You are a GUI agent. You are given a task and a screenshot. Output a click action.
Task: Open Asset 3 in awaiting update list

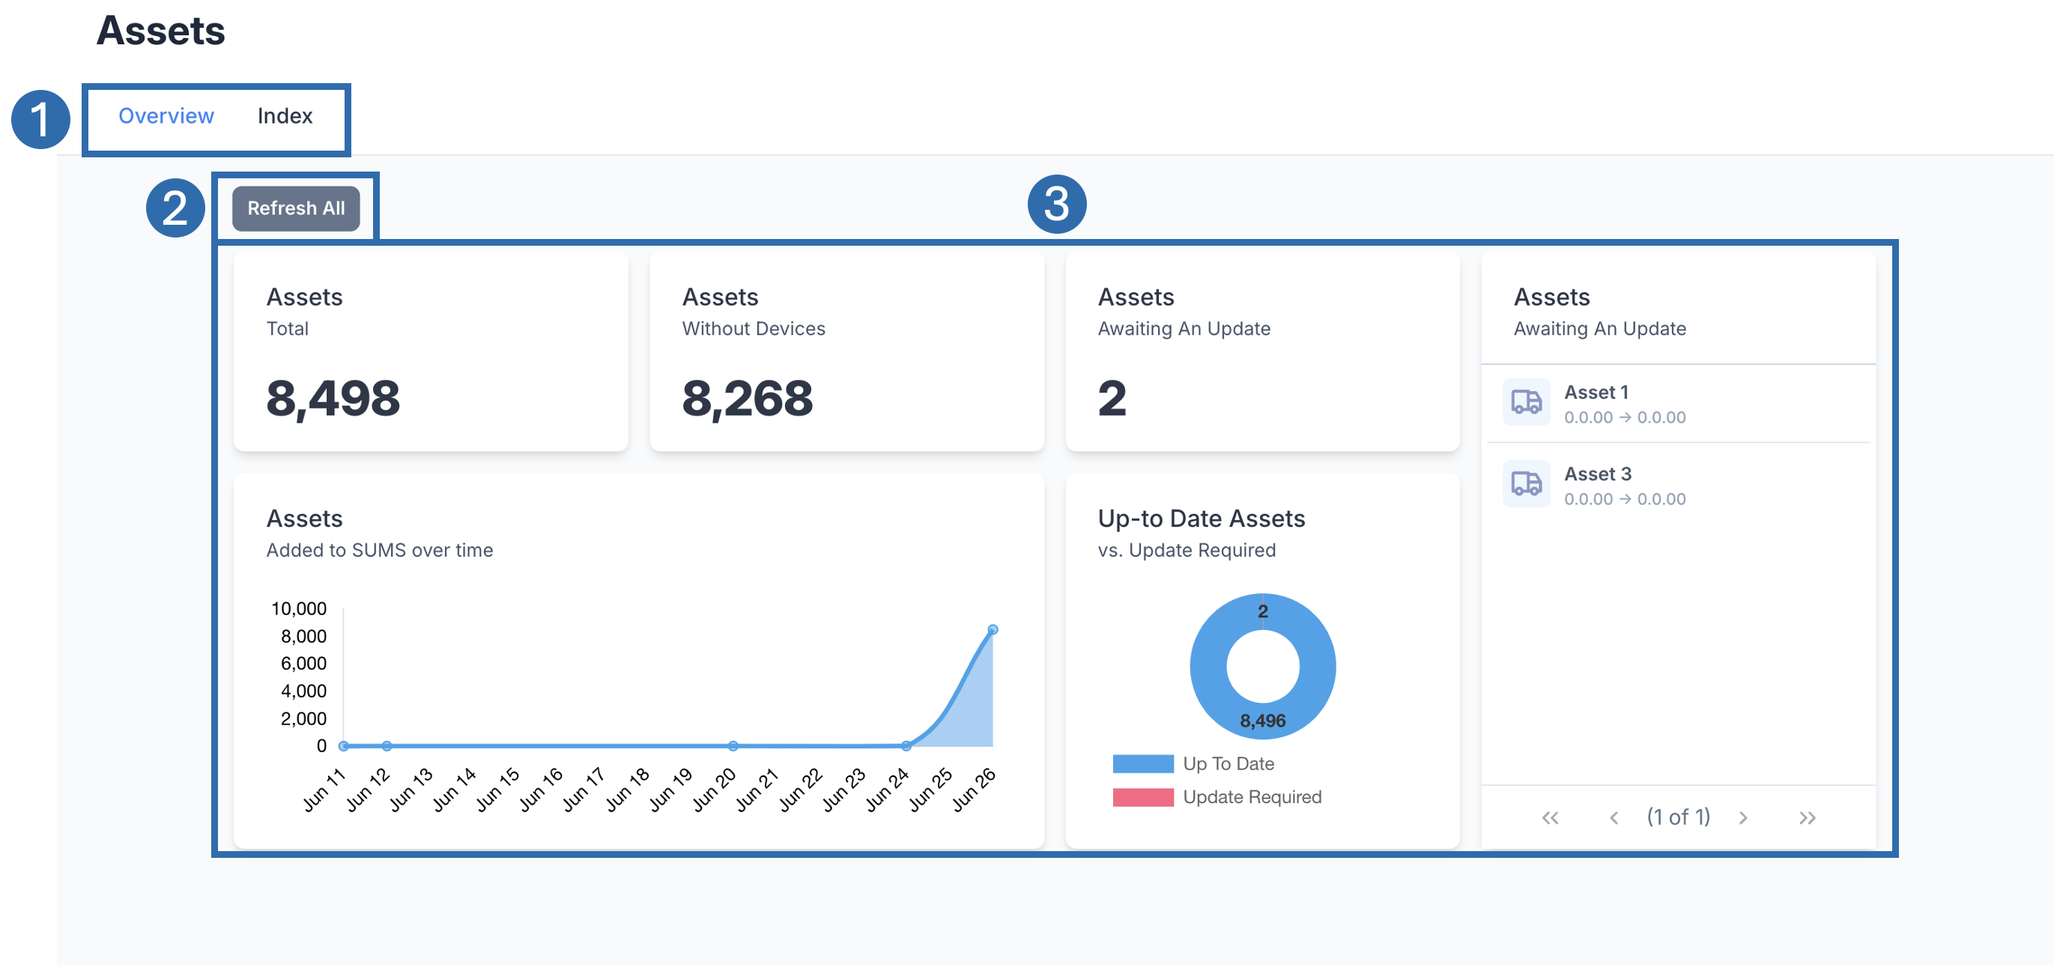click(x=1597, y=474)
